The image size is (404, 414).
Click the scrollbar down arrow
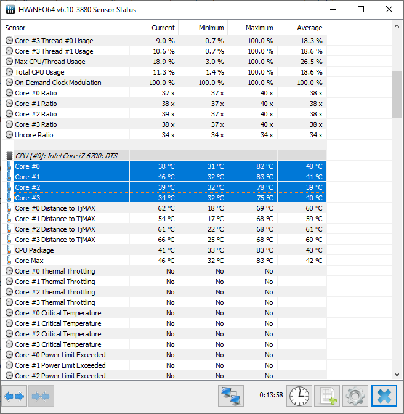tap(397, 375)
